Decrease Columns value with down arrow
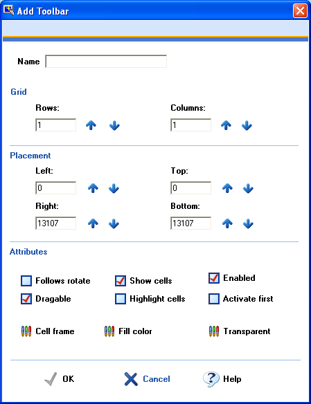 [x=247, y=125]
